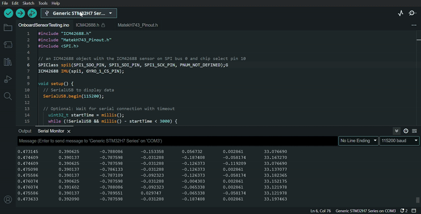Open the user account profile icon
The image size is (421, 214).
point(8,199)
